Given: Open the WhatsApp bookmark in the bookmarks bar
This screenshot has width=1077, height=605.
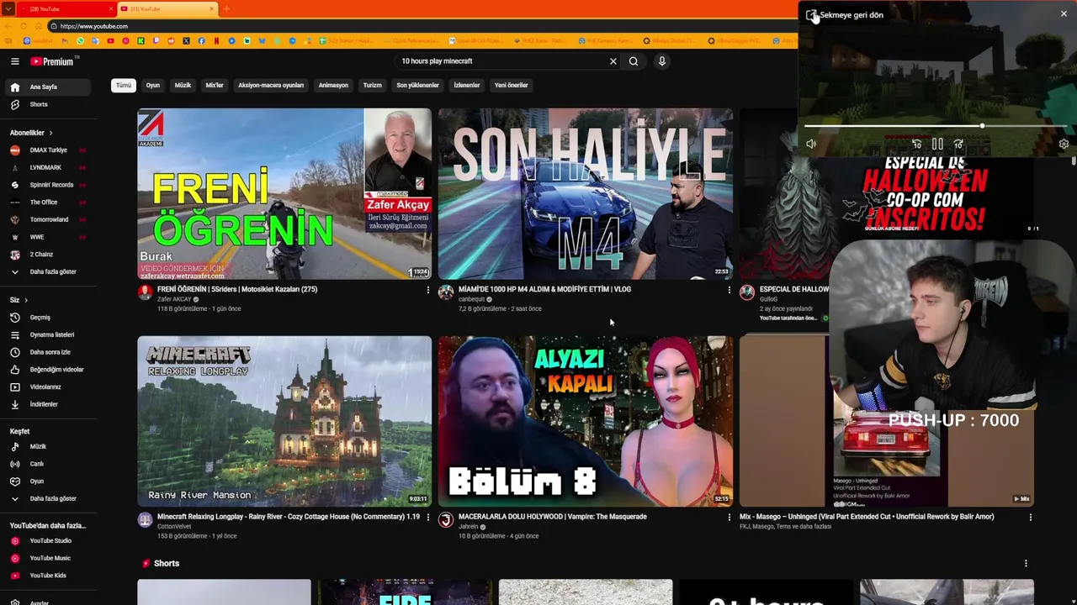Looking at the screenshot, I should click(x=80, y=40).
